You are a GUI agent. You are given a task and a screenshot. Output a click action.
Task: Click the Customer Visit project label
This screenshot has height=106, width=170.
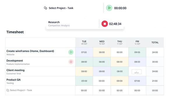[x=14, y=74]
